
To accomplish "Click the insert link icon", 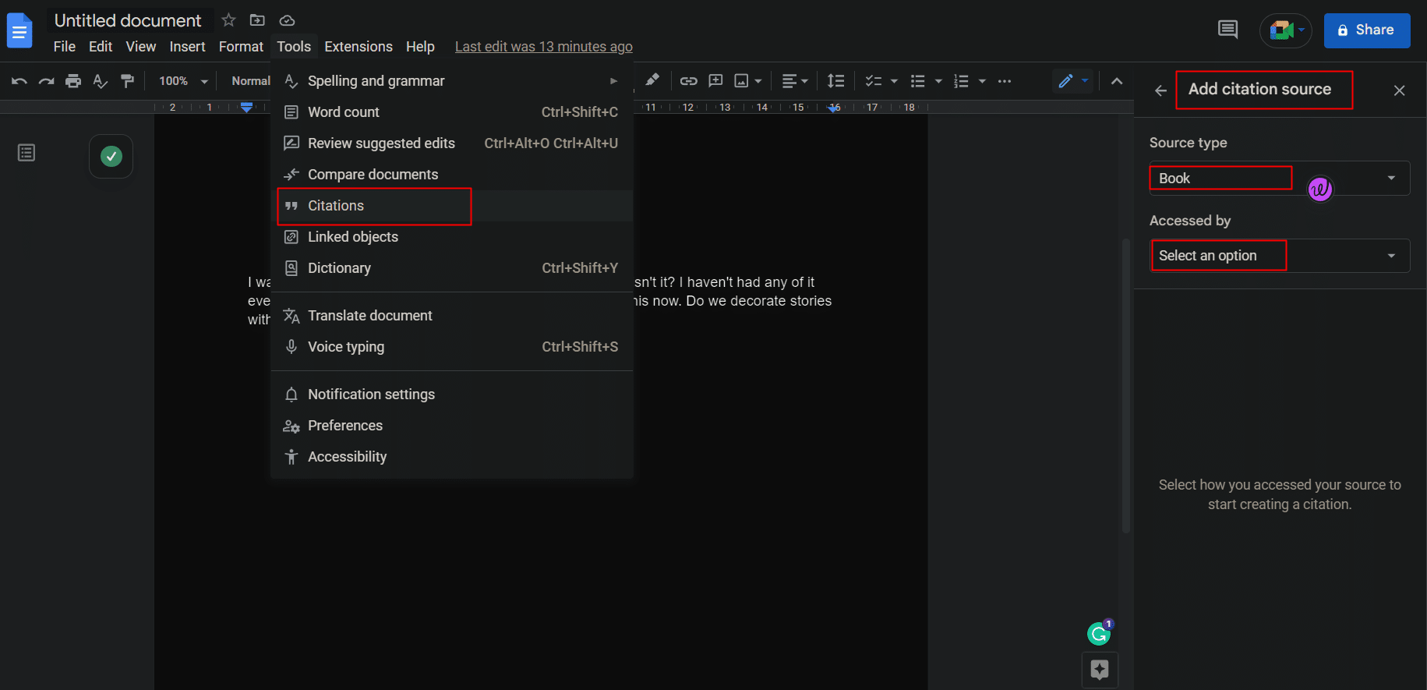I will pos(689,81).
